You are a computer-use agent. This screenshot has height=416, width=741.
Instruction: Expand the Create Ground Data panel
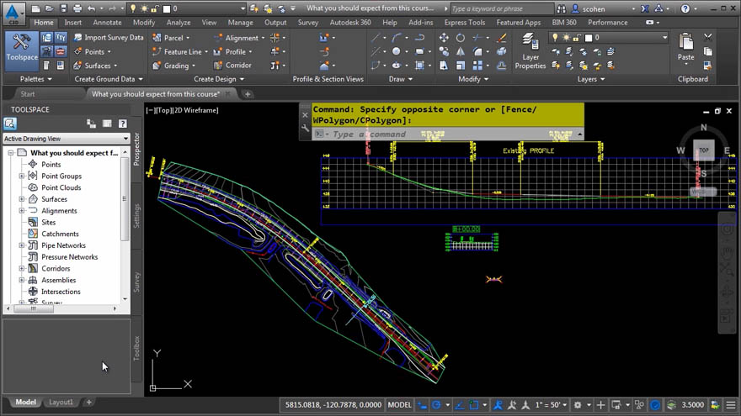tap(109, 79)
